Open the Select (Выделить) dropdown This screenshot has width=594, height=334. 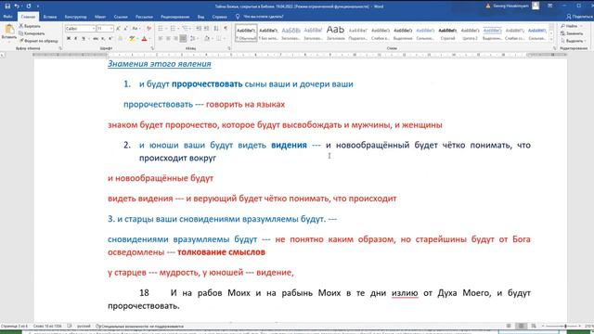click(573, 41)
